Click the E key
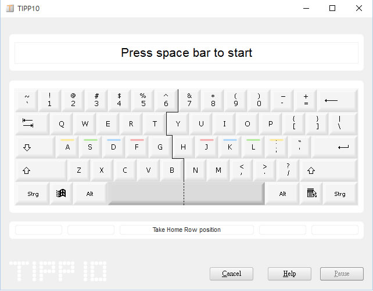 (x=107, y=123)
